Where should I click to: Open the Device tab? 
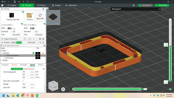click(x=41, y=5)
